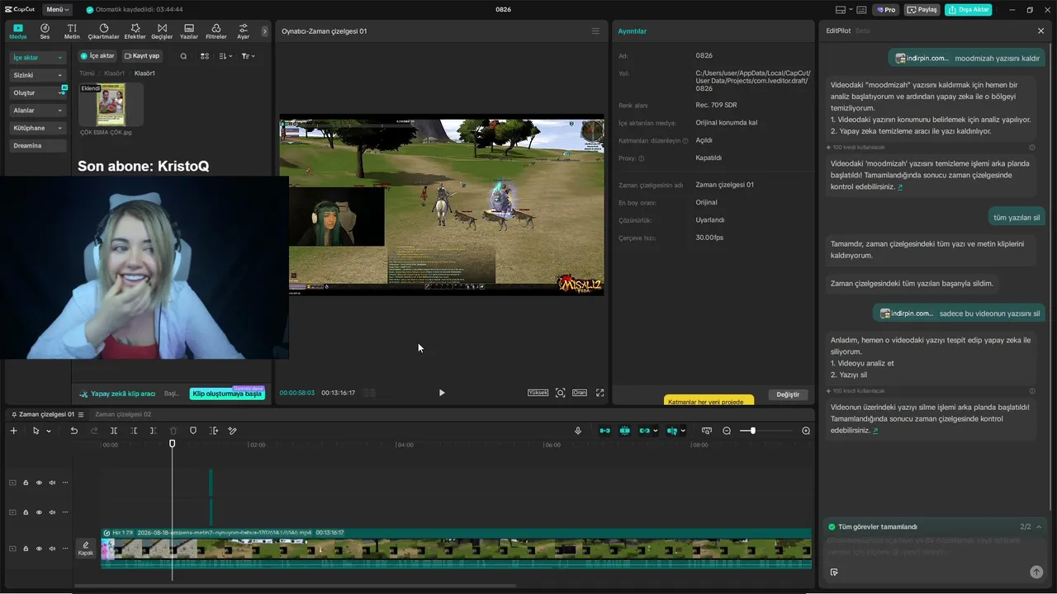
Task: Click the Dışa Aktar export button
Action: click(x=969, y=10)
